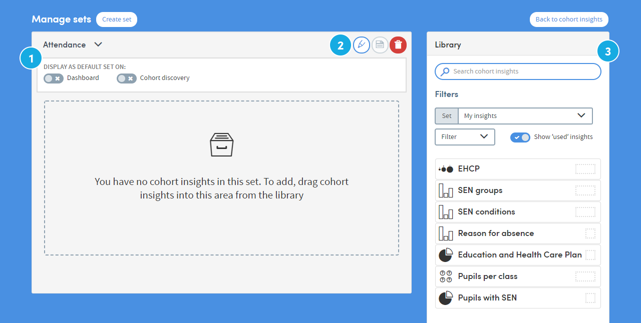Click size placeholder on Education and Health Care Plan row
The image size is (641, 323).
click(x=590, y=255)
